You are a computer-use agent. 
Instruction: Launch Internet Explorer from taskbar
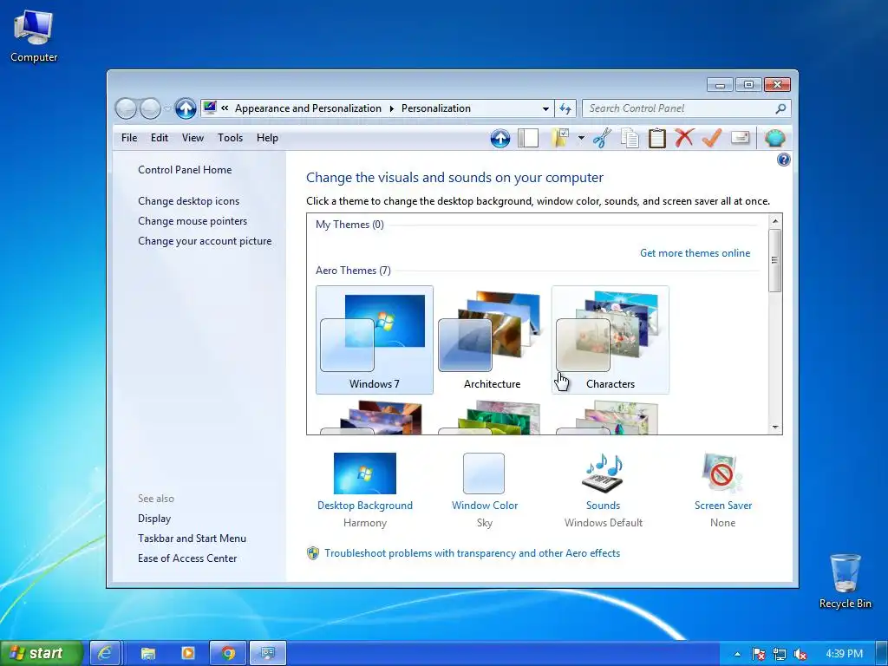point(105,654)
